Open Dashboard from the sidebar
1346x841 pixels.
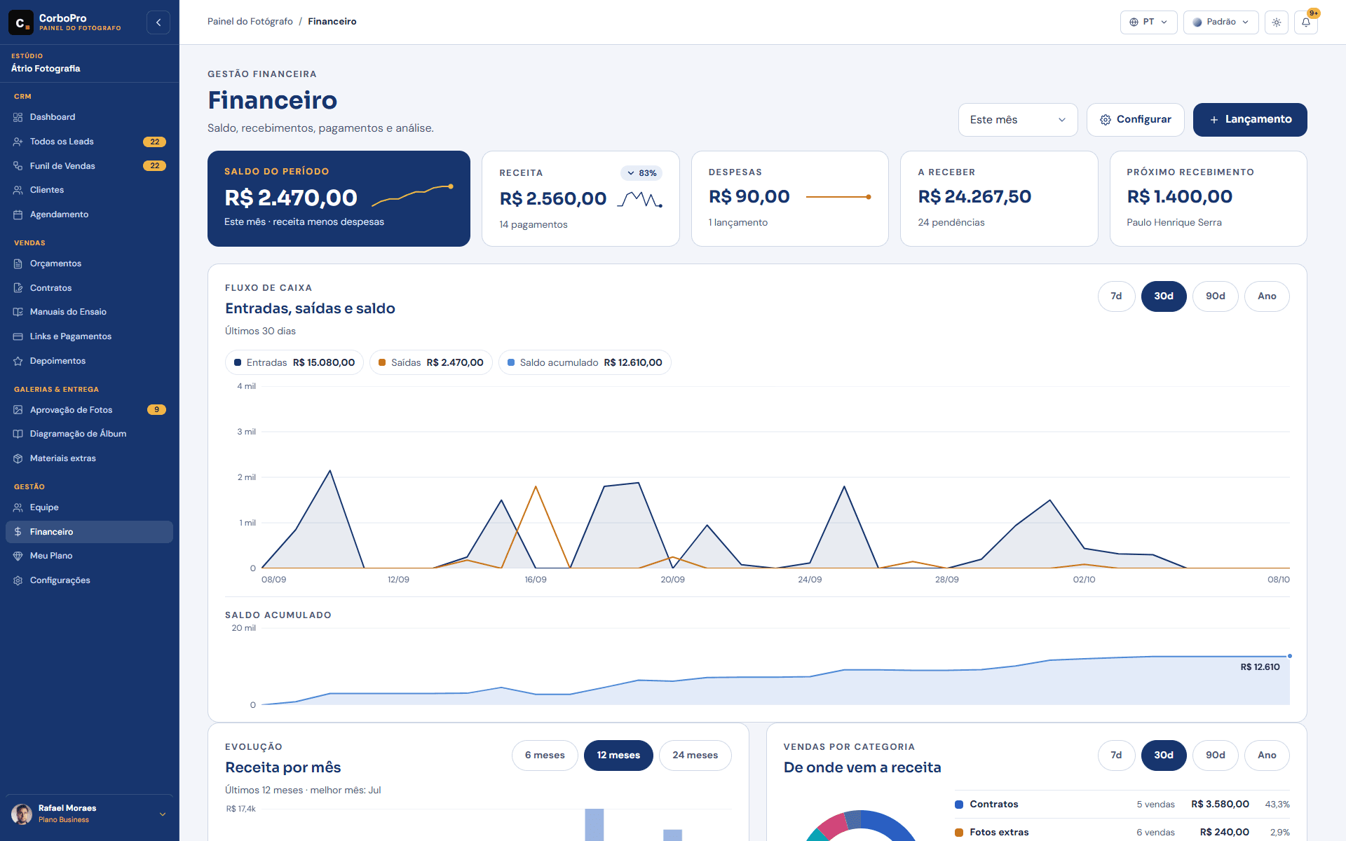(89, 117)
